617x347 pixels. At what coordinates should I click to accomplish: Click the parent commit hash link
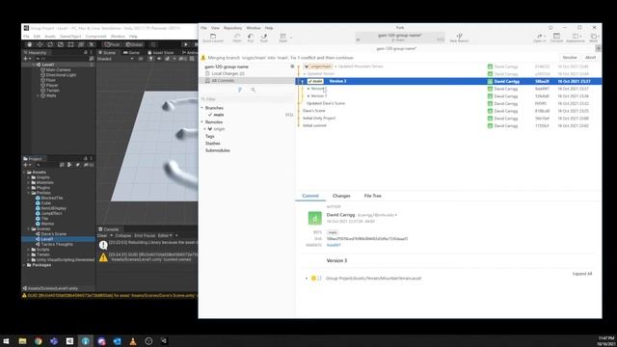[x=334, y=245]
